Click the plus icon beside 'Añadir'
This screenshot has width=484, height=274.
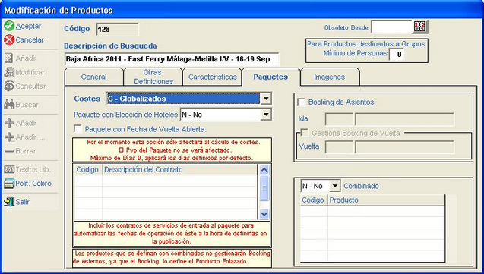pos(9,123)
